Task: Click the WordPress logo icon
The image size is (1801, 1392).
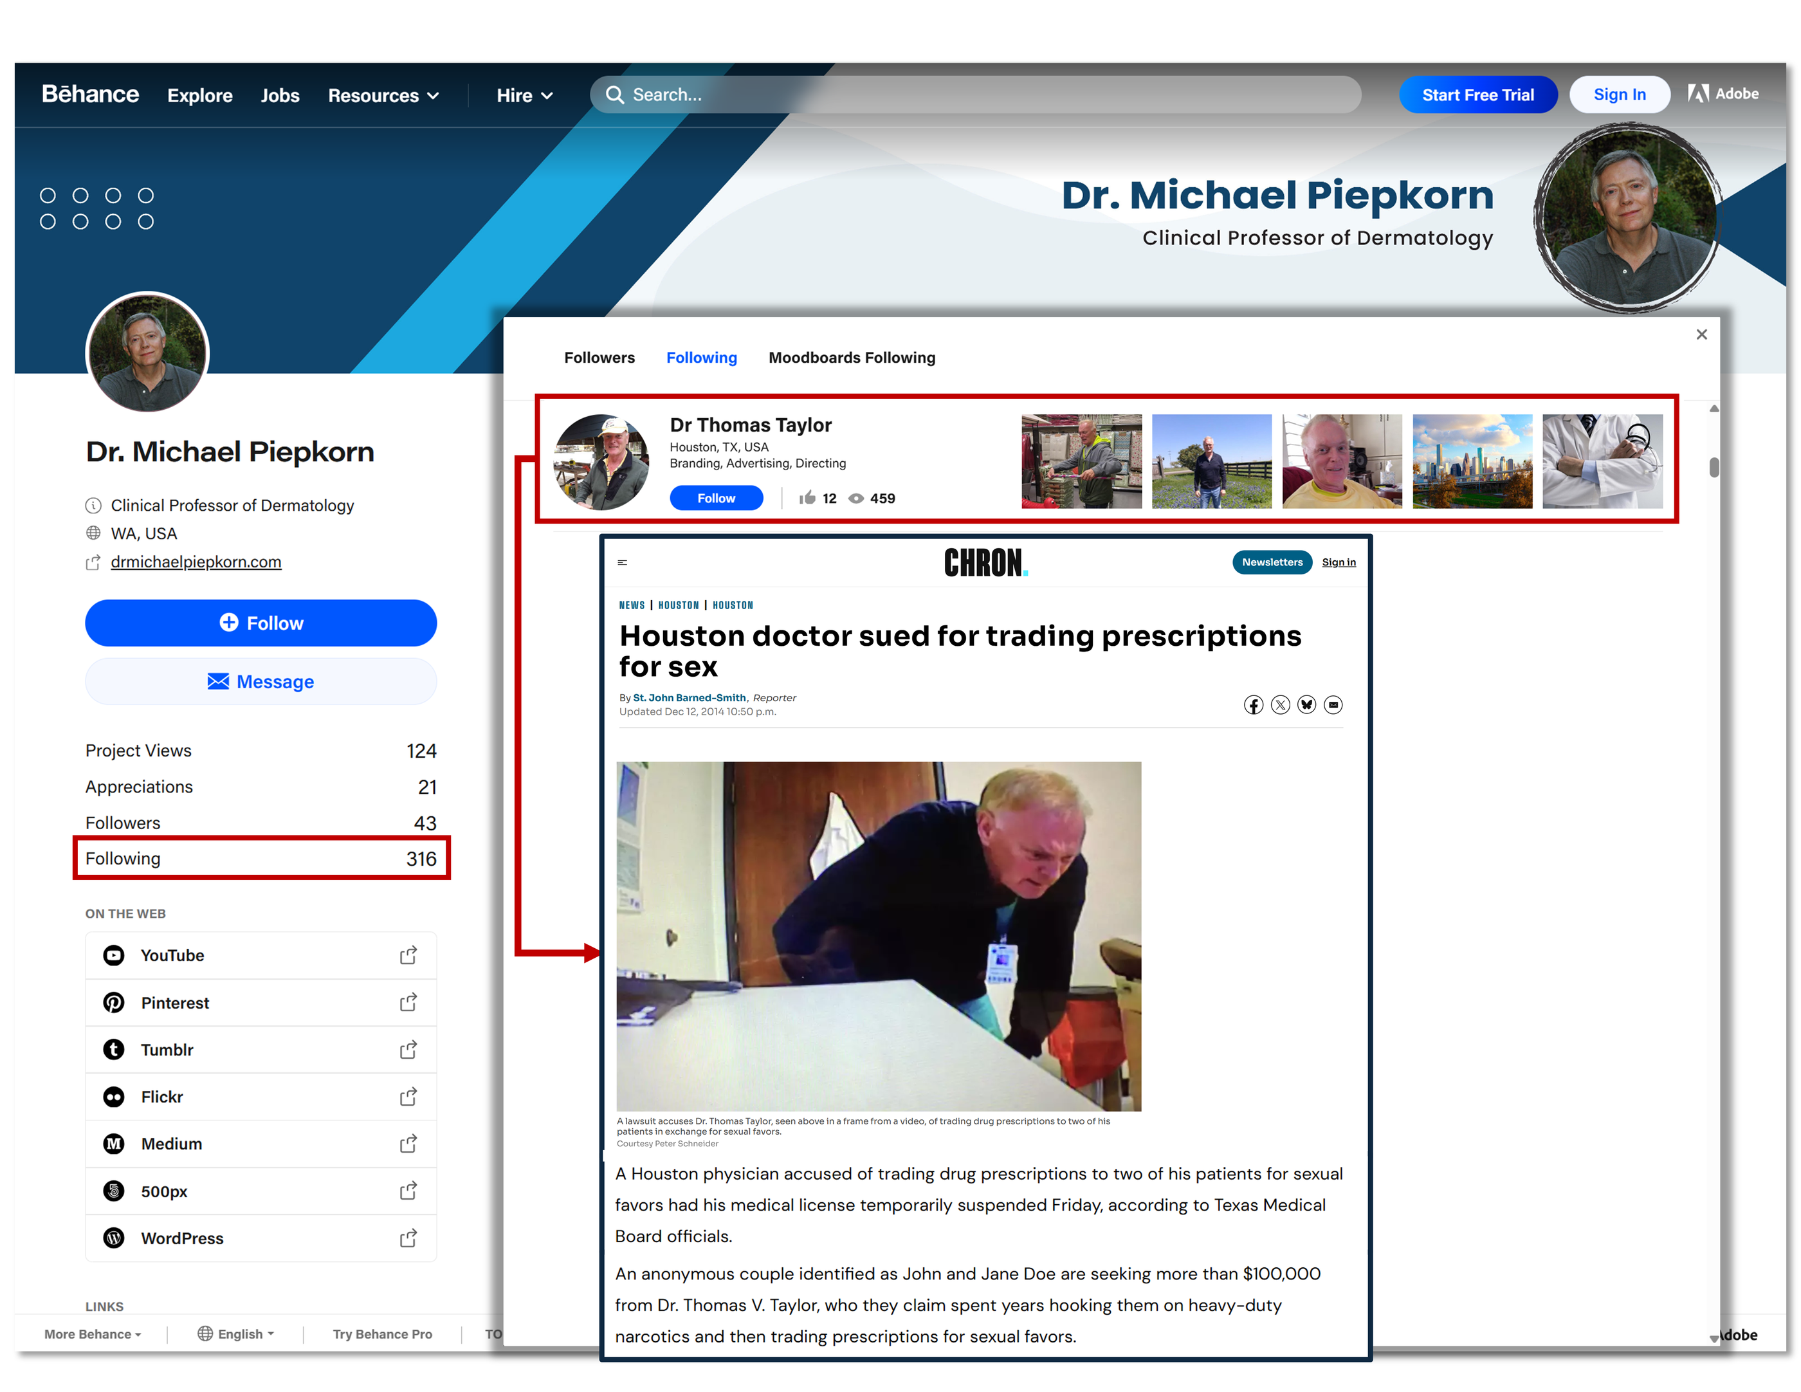Action: tap(114, 1238)
